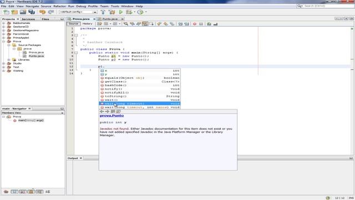The height and width of the screenshot is (200, 355).
Task: Click the Redo toolbar icon
Action: pos(51,12)
